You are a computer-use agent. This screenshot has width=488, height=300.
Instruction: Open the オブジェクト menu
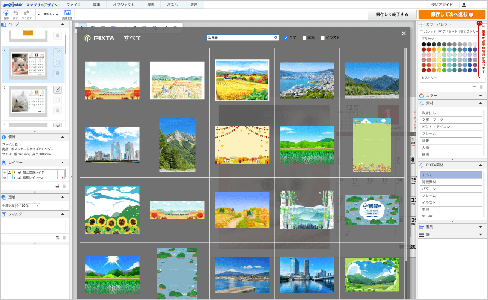(124, 5)
